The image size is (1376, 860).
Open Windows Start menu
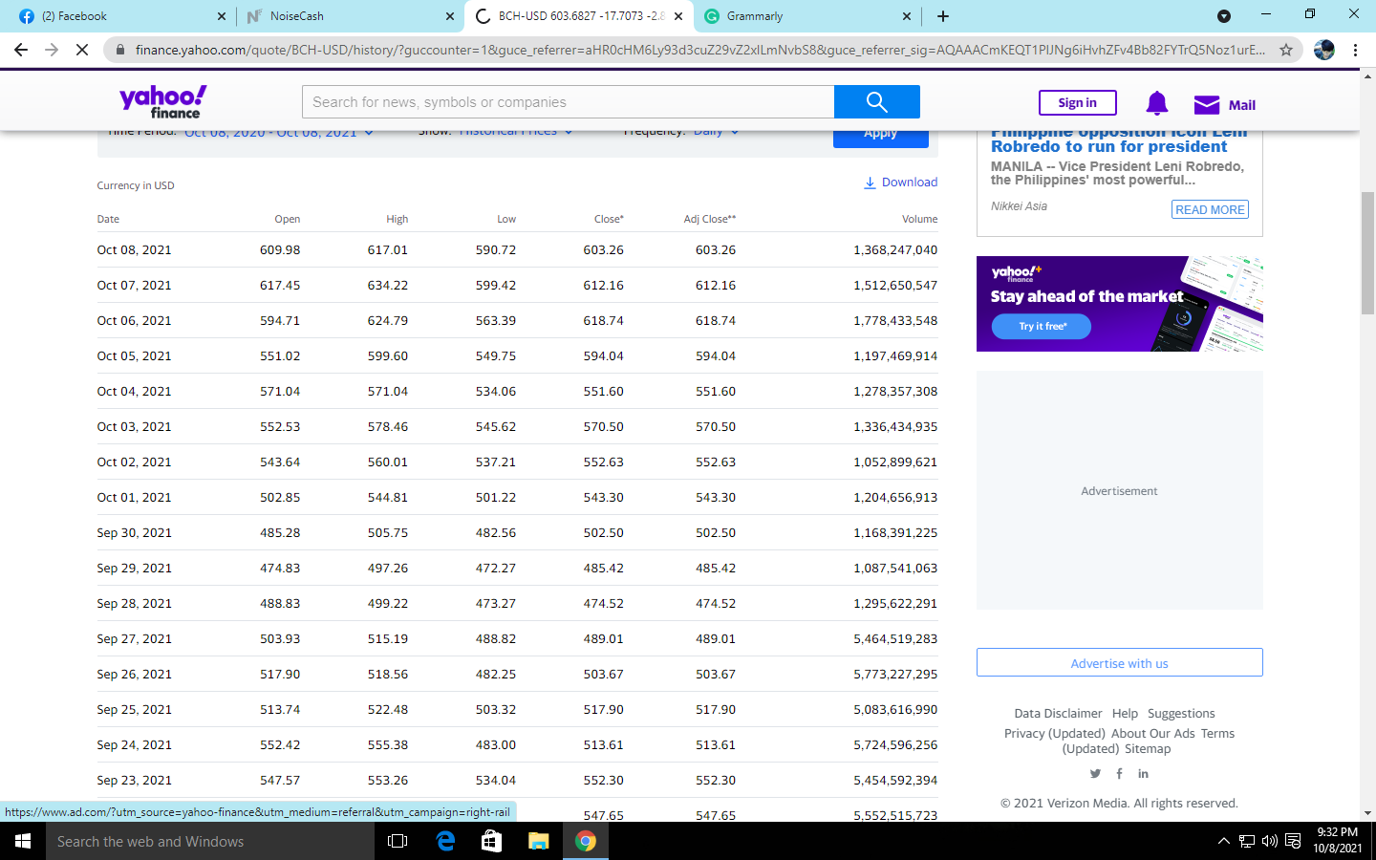pos(23,841)
